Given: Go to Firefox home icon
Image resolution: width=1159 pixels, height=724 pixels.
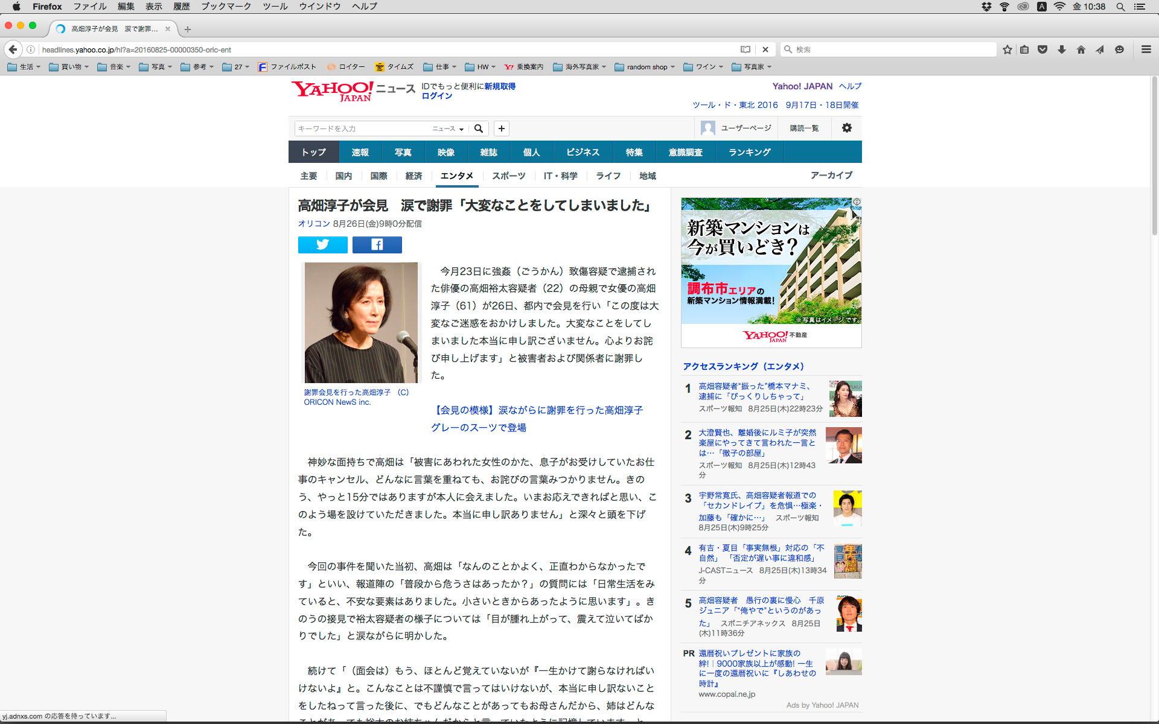Looking at the screenshot, I should 1081,49.
